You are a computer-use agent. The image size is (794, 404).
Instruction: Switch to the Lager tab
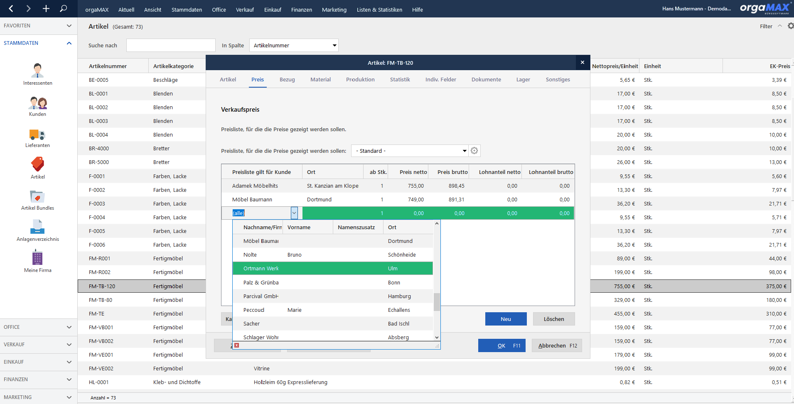pos(523,79)
